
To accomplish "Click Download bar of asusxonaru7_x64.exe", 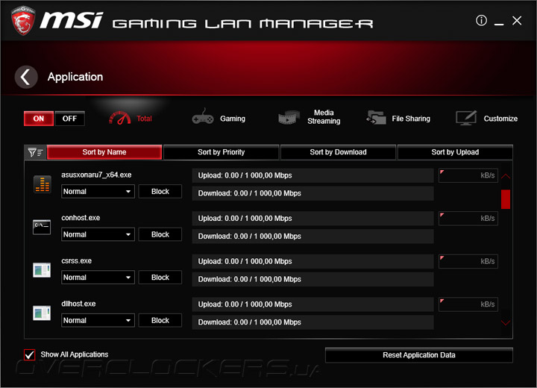I will [x=313, y=193].
